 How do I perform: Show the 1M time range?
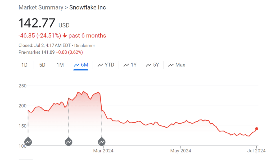point(60,65)
